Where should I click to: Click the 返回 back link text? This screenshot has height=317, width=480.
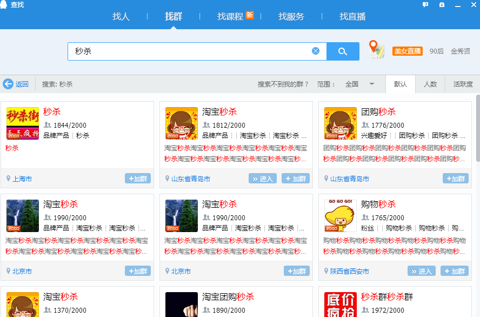[x=22, y=84]
